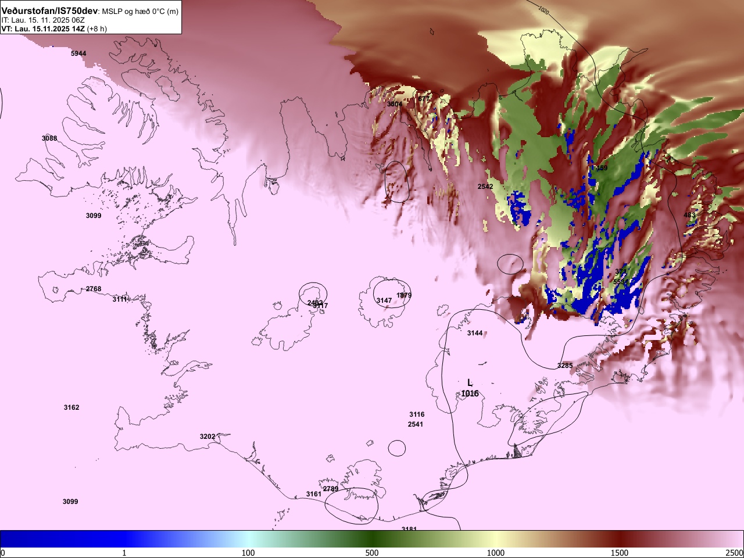
Task: Click the 2500 tick on the color scale
Action: point(735,553)
